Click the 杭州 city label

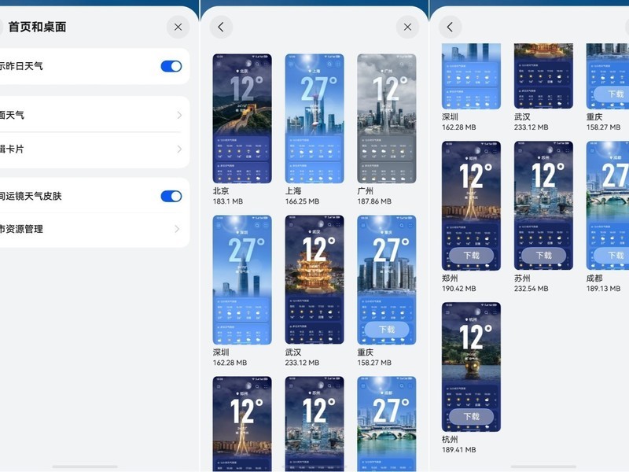(x=450, y=440)
